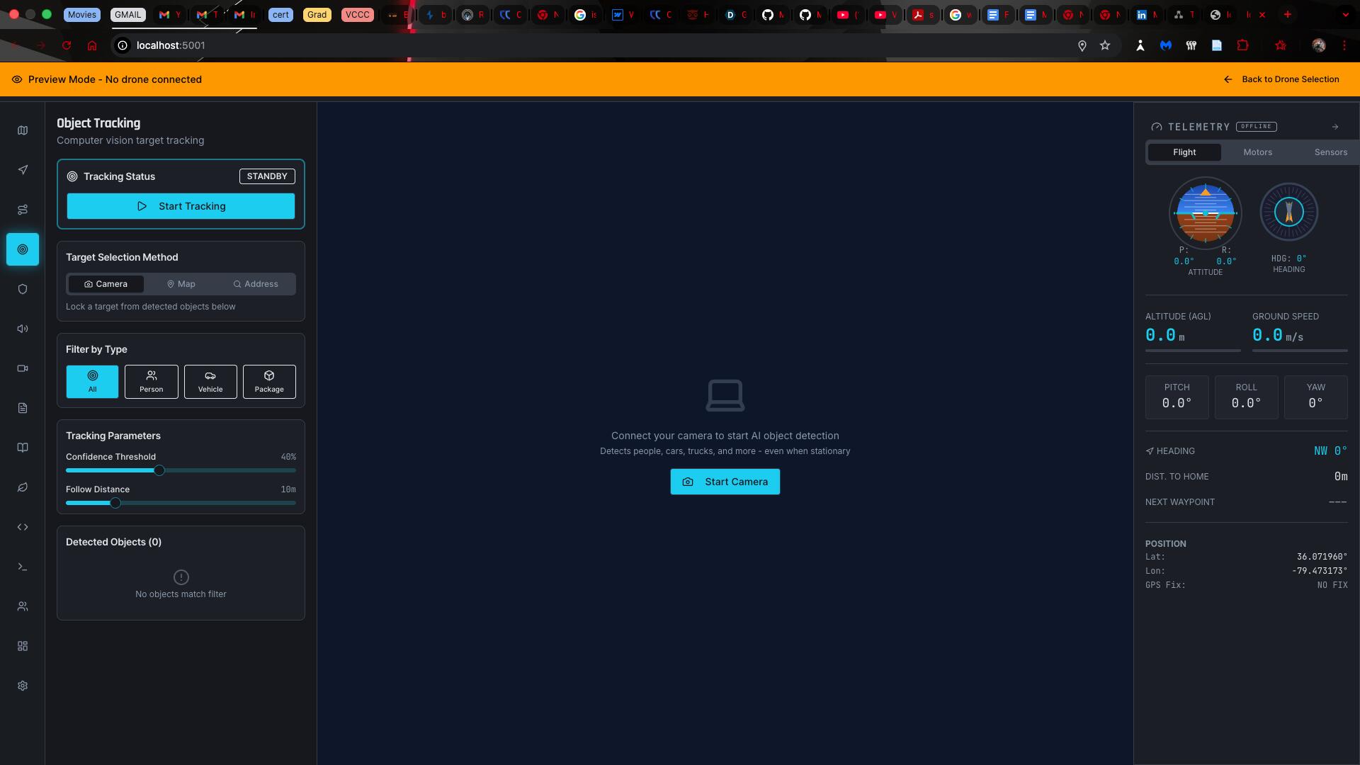Switch target selection to Map mode

click(180, 283)
